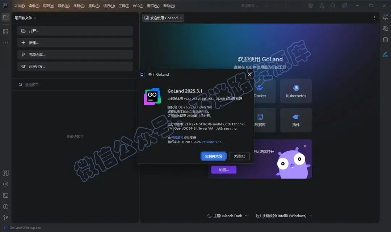The width and height of the screenshot is (391, 232).
Task: Open the AI Chat tool icon
Action: [385, 29]
